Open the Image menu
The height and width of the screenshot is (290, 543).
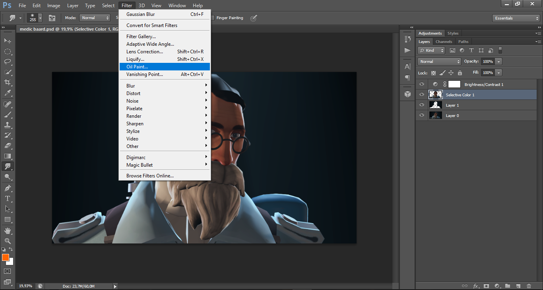(54, 6)
